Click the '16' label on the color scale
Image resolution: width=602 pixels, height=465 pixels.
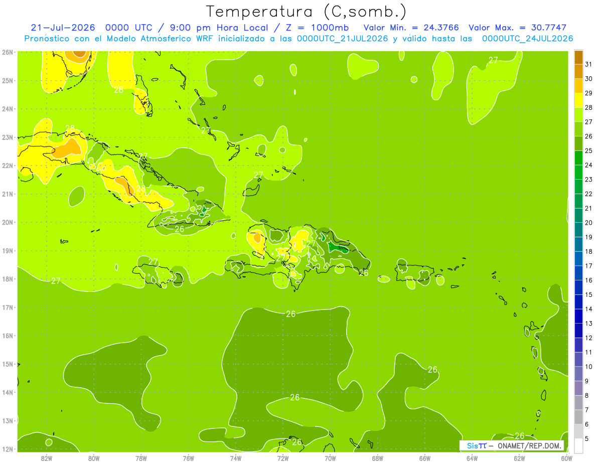tap(589, 280)
